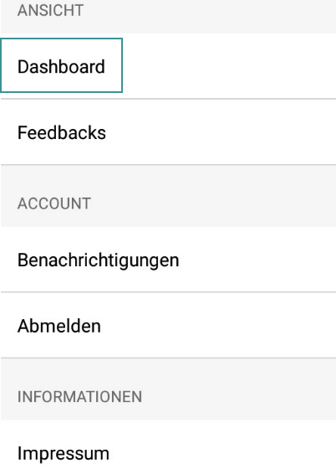Click the Benachrichtigungen label text
This screenshot has width=336, height=474.
click(x=99, y=260)
